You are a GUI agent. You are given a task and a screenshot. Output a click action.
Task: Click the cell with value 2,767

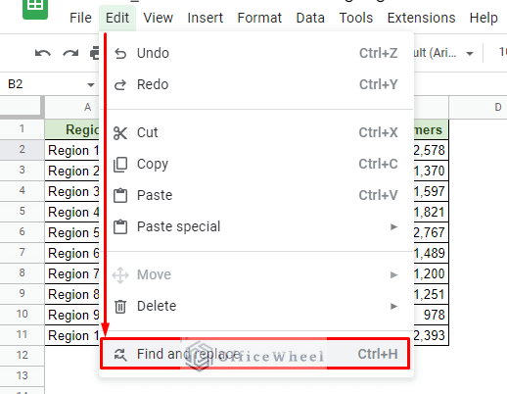(x=431, y=232)
